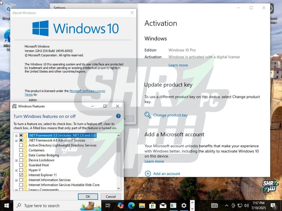
Task: Open Task View from the taskbar
Action: [x=108, y=206]
